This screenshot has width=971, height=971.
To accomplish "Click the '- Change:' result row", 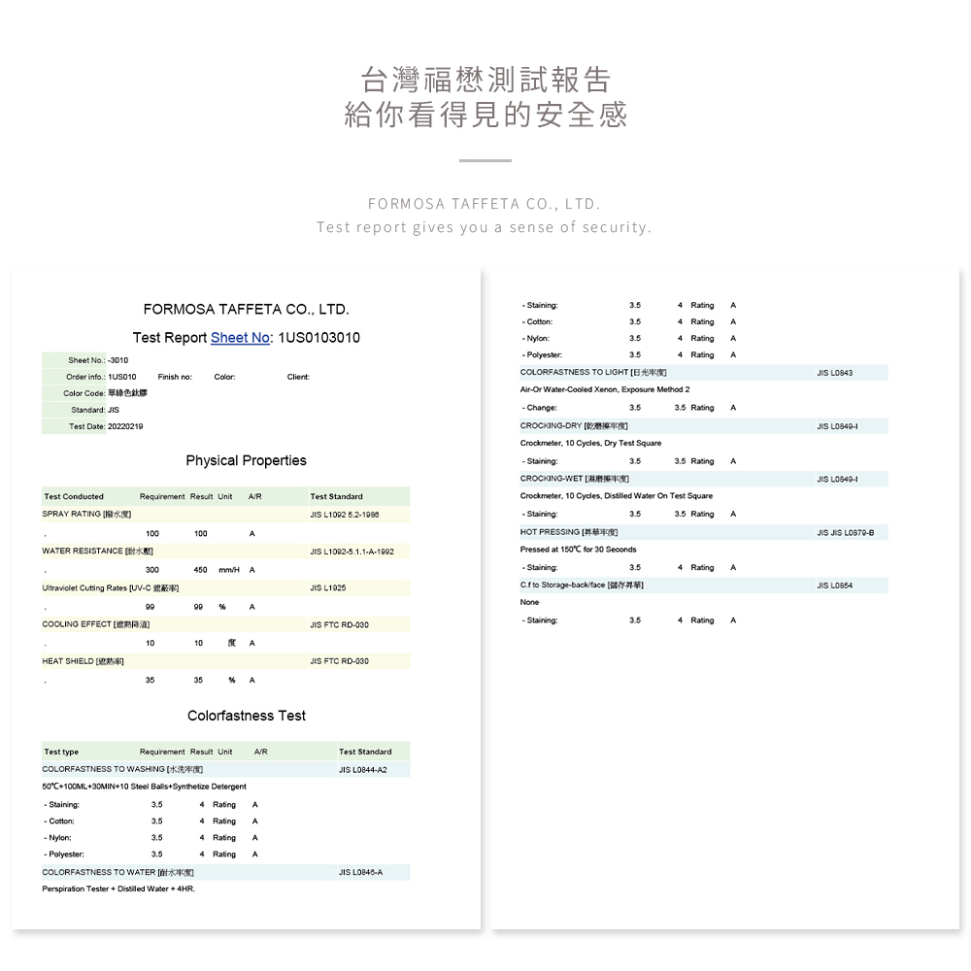I will 629,408.
